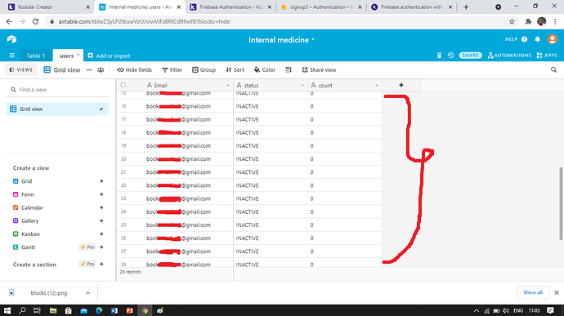Image resolution: width=564 pixels, height=316 pixels.
Task: Open the Sort options
Action: (235, 69)
